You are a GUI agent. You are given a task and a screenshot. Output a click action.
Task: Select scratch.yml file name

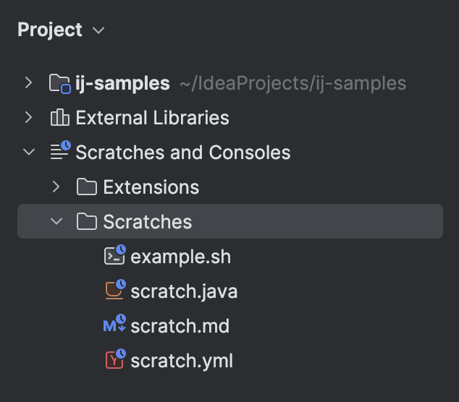pyautogui.click(x=182, y=360)
